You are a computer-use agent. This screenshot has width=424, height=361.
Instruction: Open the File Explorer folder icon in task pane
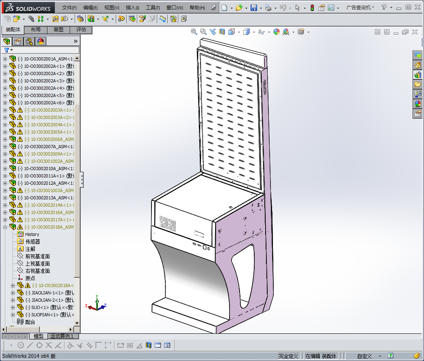[x=418, y=84]
